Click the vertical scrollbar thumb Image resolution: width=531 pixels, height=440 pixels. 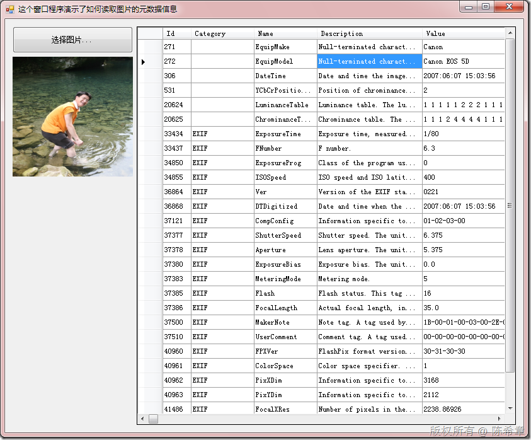[510, 206]
